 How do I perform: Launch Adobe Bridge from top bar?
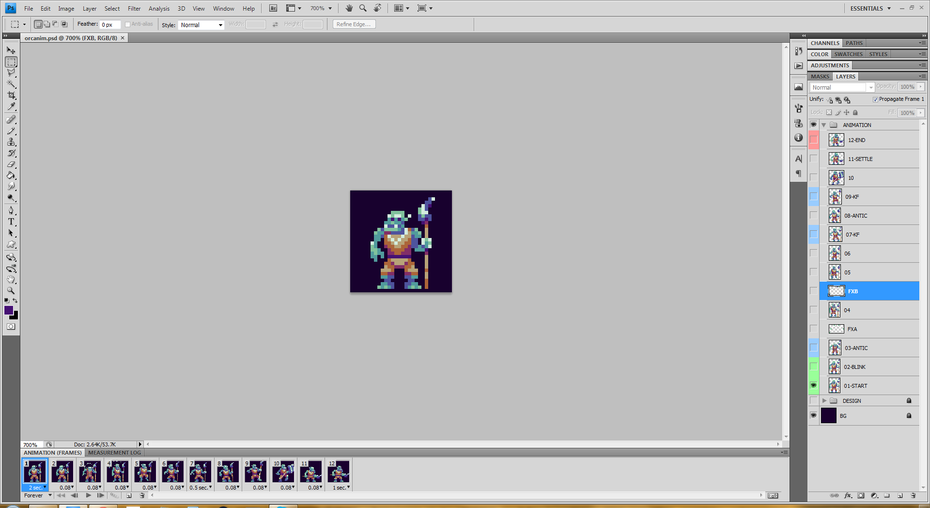(273, 8)
